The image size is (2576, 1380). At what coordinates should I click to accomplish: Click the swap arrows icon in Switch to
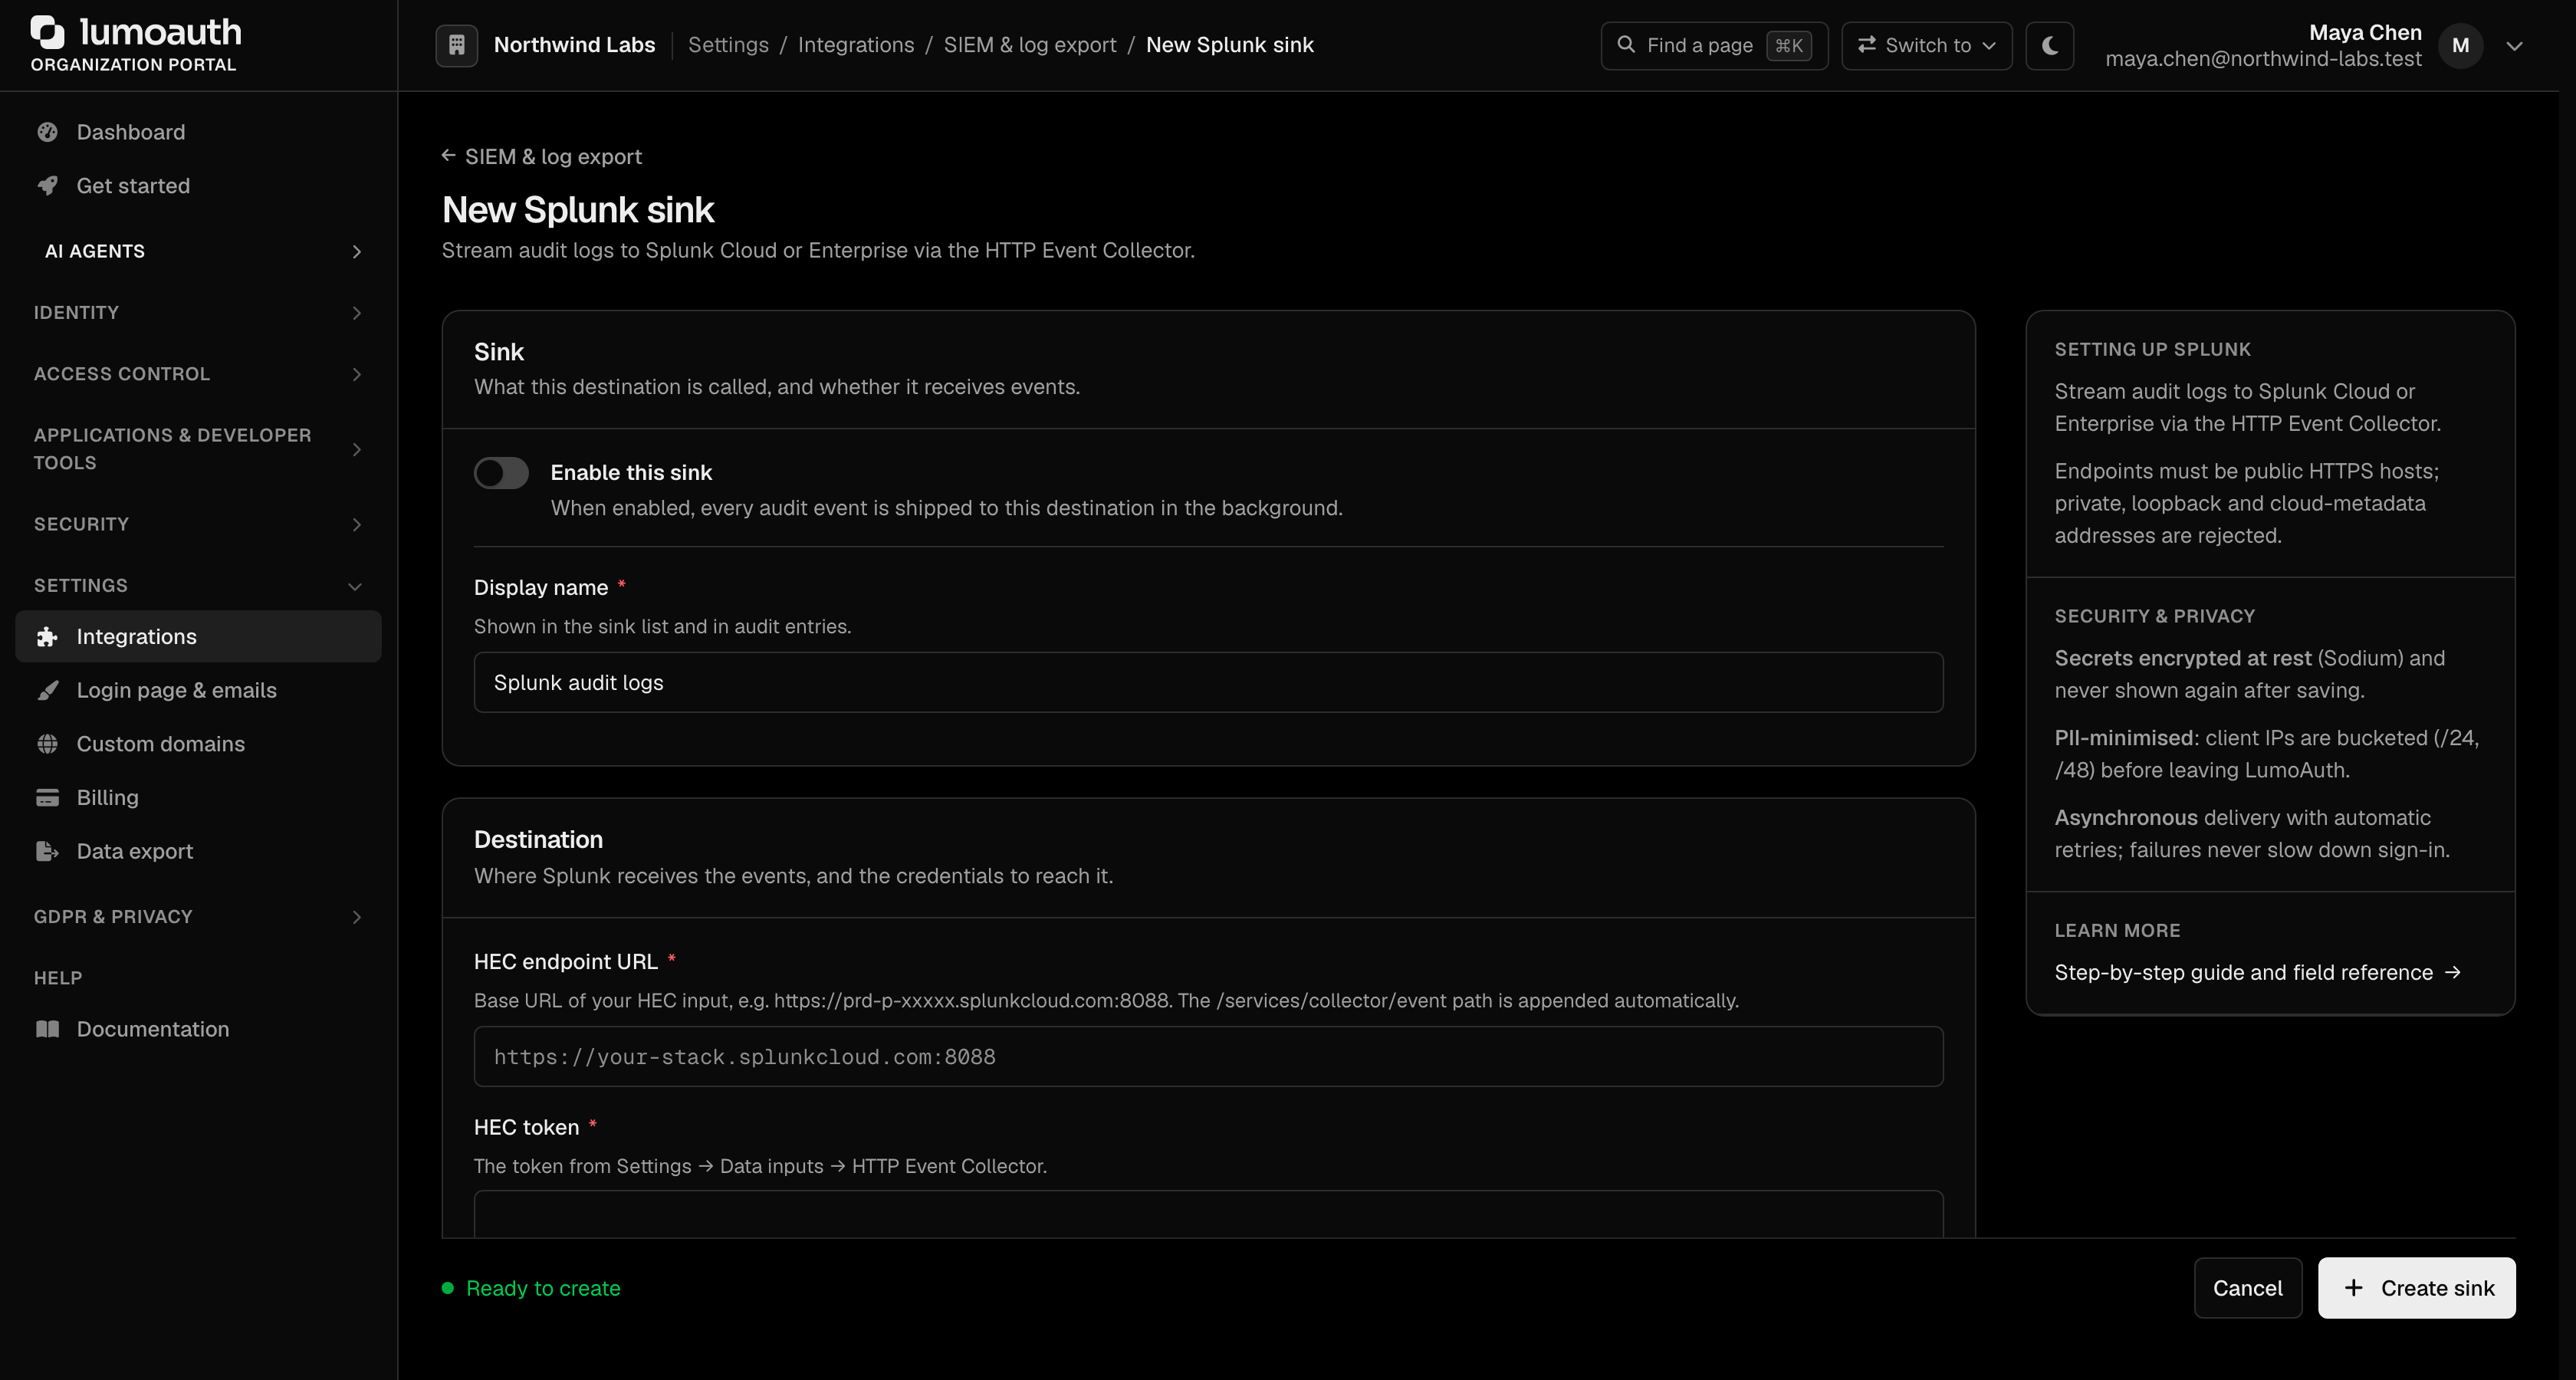point(1866,45)
